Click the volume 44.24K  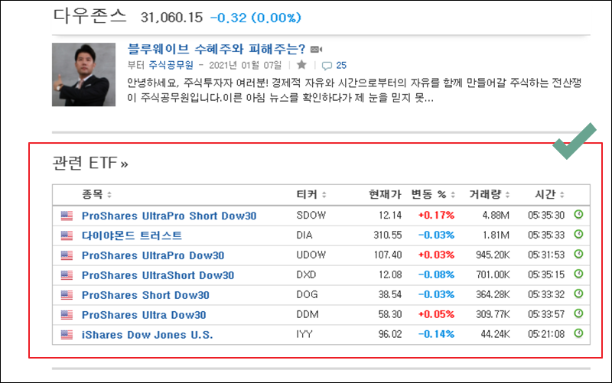click(x=495, y=334)
